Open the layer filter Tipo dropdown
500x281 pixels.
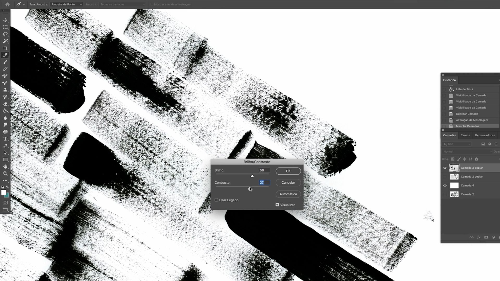pos(457,144)
